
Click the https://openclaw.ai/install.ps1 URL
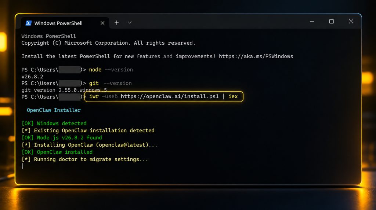coord(170,96)
